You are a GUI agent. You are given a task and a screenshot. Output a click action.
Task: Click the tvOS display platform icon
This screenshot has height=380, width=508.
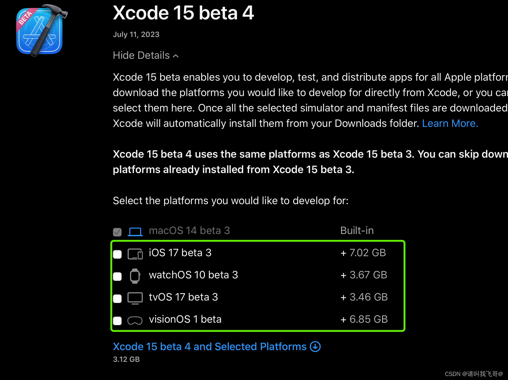click(135, 298)
